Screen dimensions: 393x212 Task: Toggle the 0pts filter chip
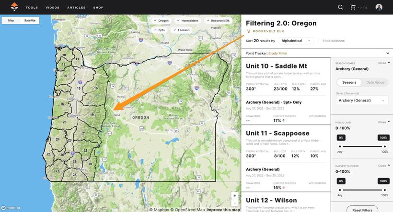(x=159, y=30)
